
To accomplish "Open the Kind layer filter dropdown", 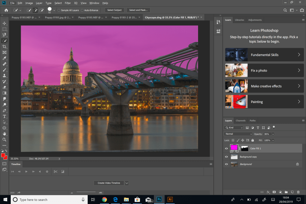I will [235, 128].
